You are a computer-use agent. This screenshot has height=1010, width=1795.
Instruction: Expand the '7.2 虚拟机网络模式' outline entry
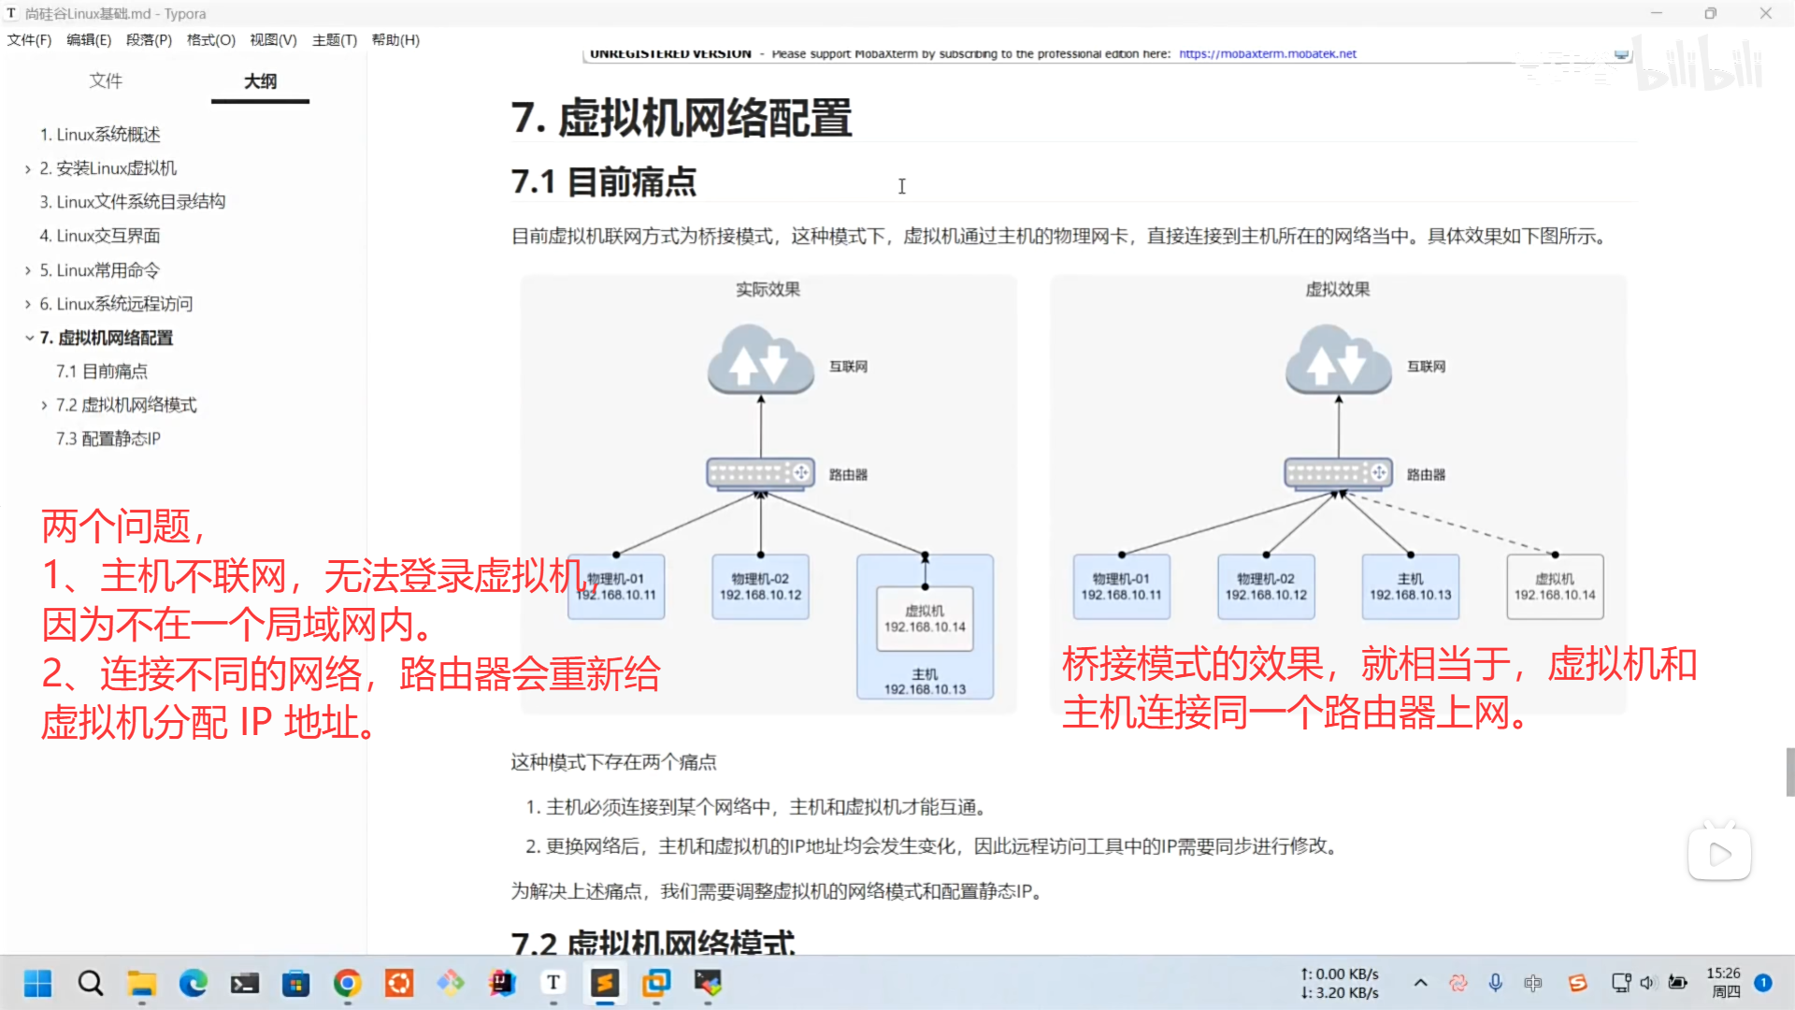pyautogui.click(x=44, y=405)
